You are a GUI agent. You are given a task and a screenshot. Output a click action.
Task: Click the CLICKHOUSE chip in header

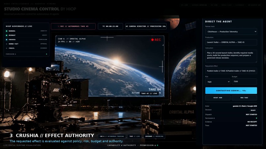240,5
